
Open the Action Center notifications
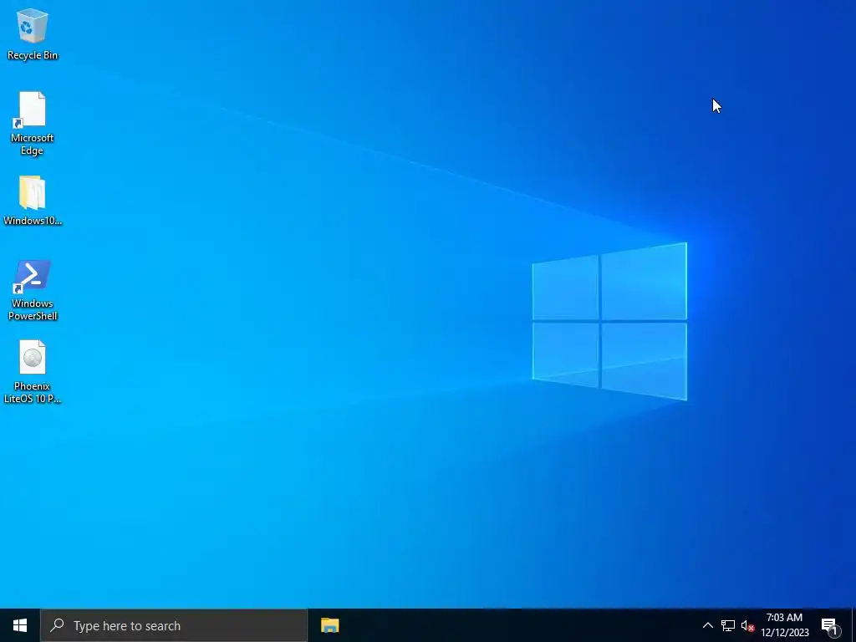pyautogui.click(x=830, y=626)
